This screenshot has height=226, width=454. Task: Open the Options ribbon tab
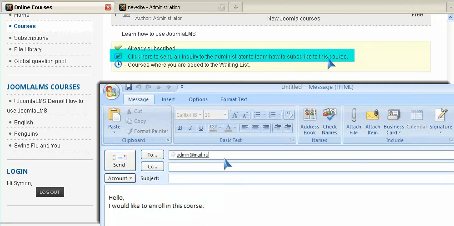[x=198, y=99]
